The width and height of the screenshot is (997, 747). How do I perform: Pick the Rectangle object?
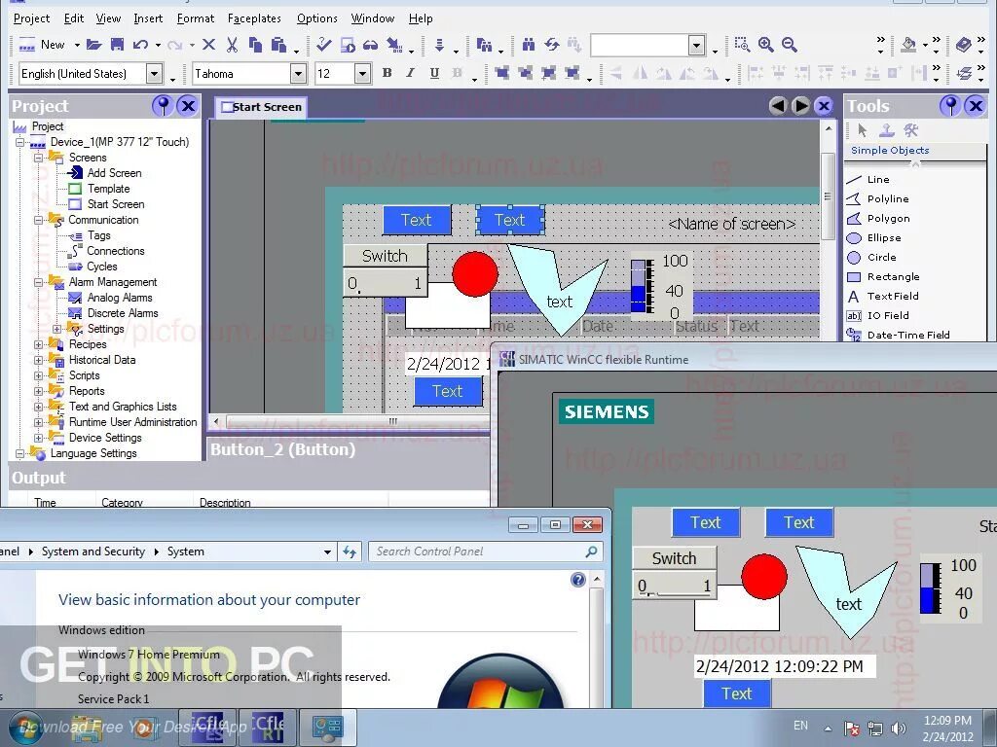point(893,276)
